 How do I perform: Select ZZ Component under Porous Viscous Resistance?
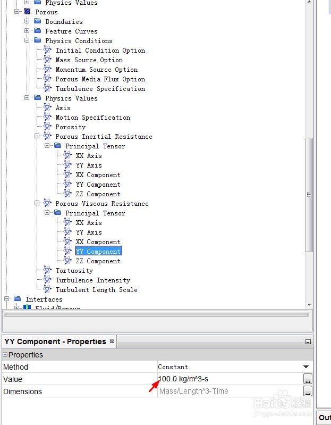(98, 261)
